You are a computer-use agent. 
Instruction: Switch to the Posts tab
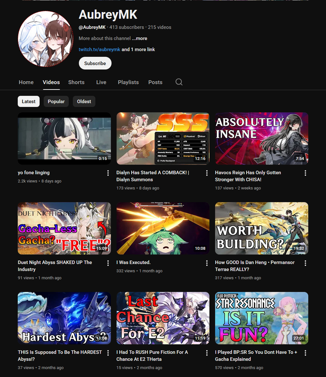tap(155, 82)
